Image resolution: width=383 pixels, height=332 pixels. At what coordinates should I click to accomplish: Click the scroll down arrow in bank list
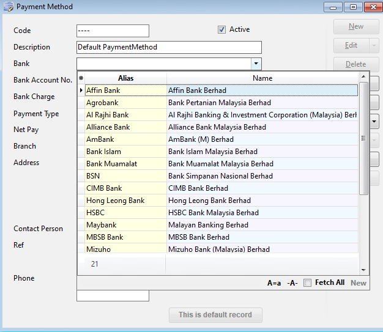[x=363, y=270]
